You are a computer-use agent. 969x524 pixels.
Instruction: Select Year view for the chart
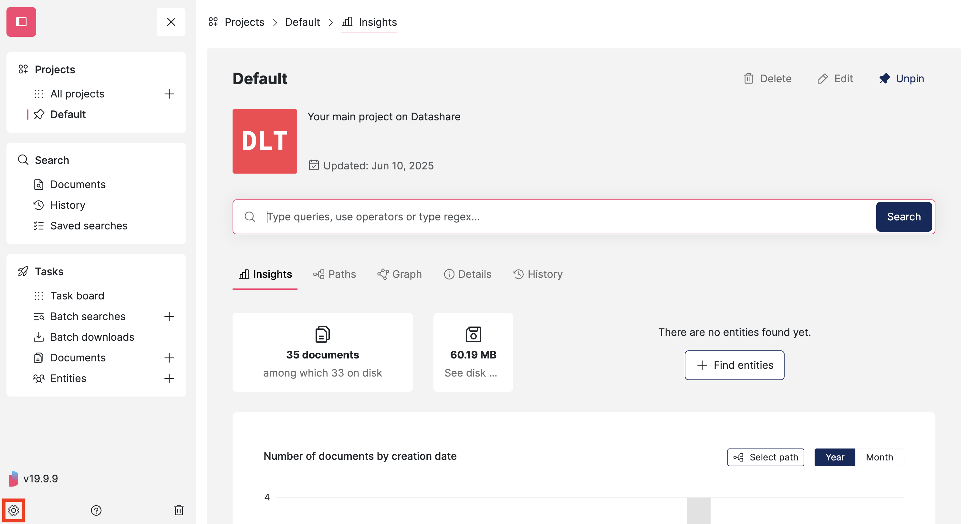pyautogui.click(x=835, y=457)
